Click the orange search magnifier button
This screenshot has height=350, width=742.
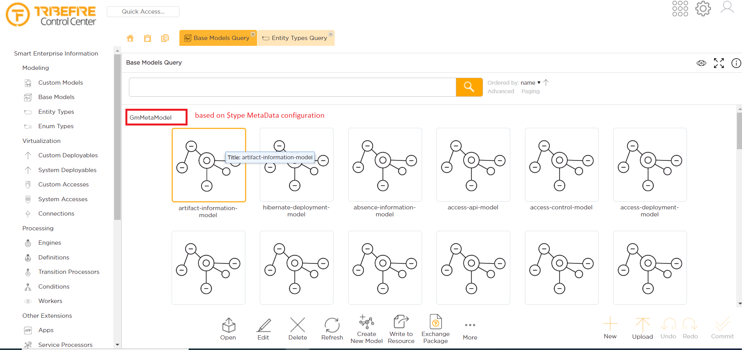pos(469,87)
